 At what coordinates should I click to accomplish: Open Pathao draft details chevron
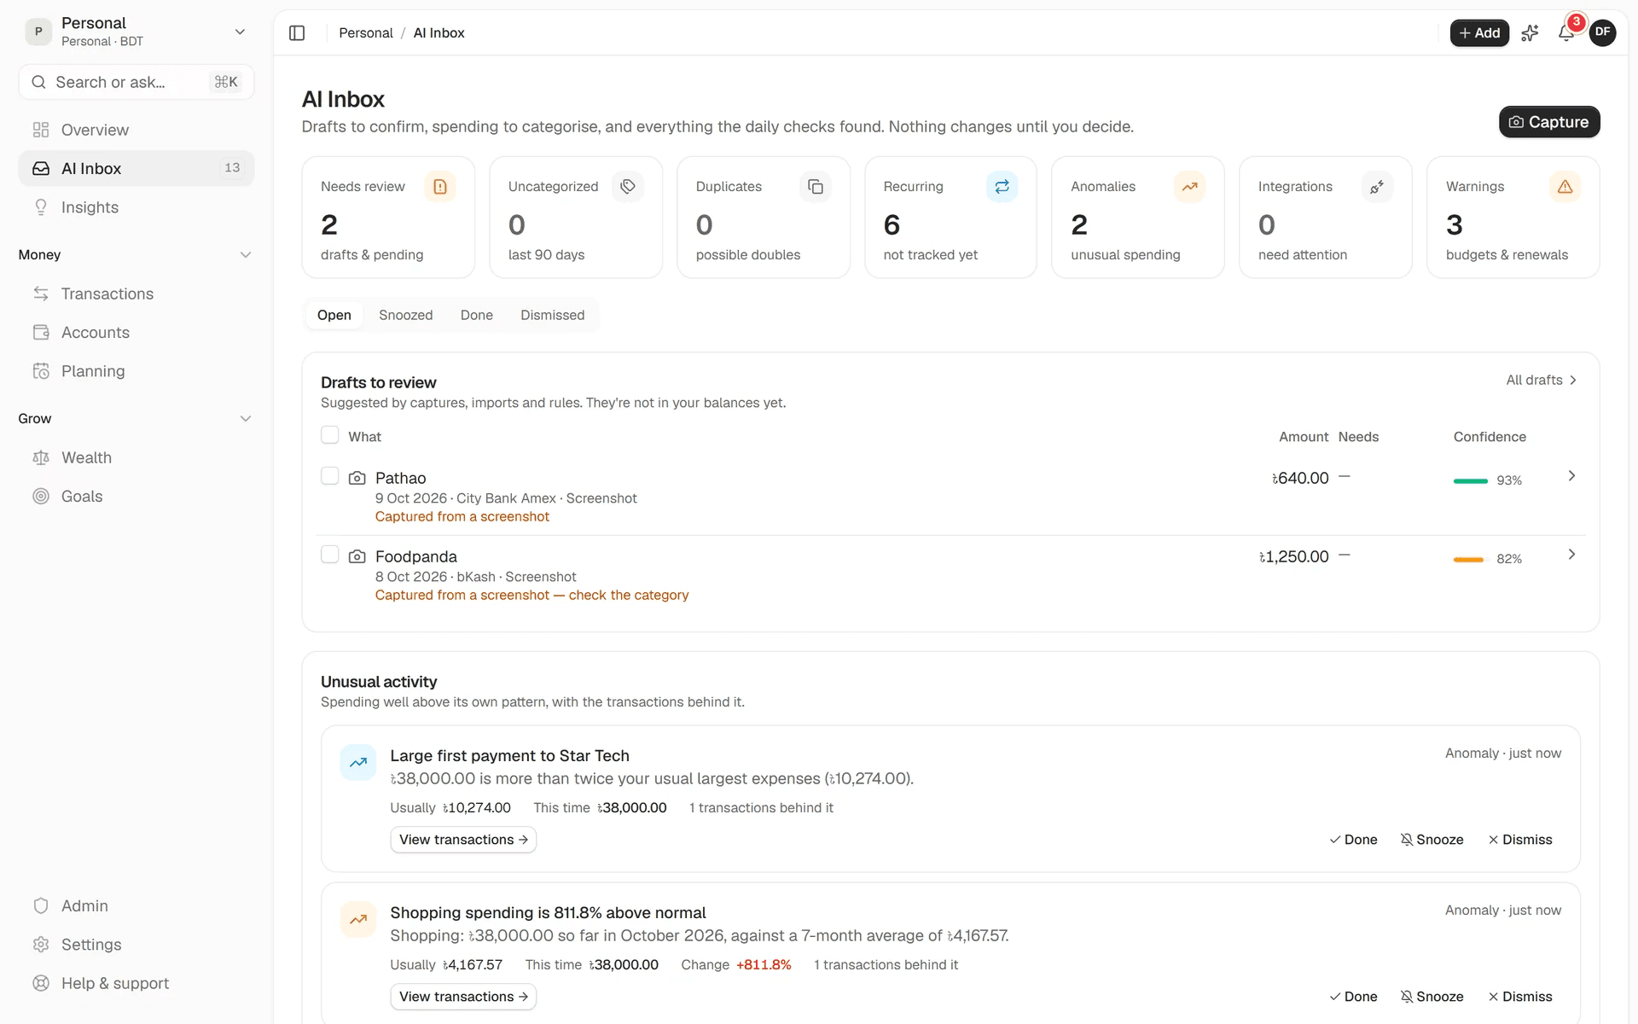click(x=1571, y=476)
